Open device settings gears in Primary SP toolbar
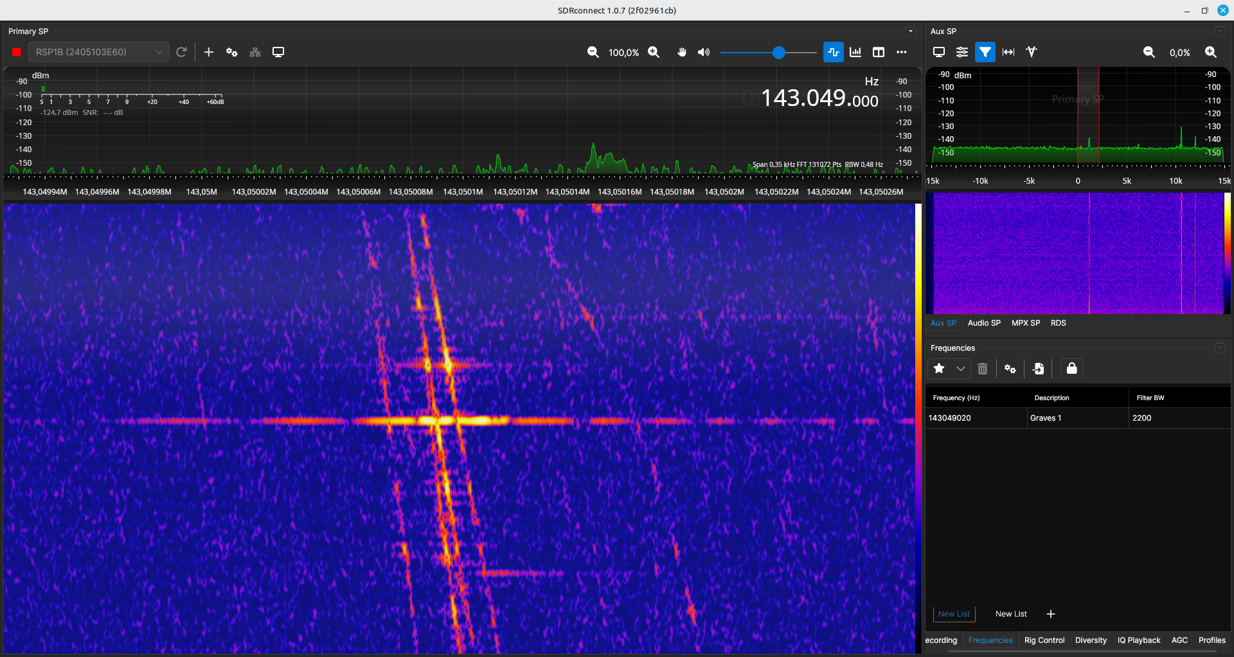Screen dimensions: 1234x657 (232, 52)
